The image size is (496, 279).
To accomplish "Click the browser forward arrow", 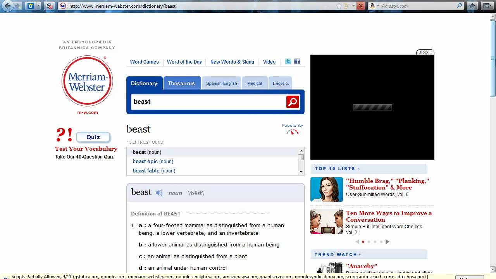I will coord(17,6).
